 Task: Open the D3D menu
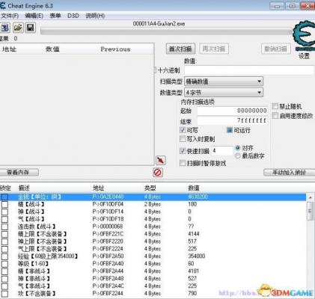[73, 16]
